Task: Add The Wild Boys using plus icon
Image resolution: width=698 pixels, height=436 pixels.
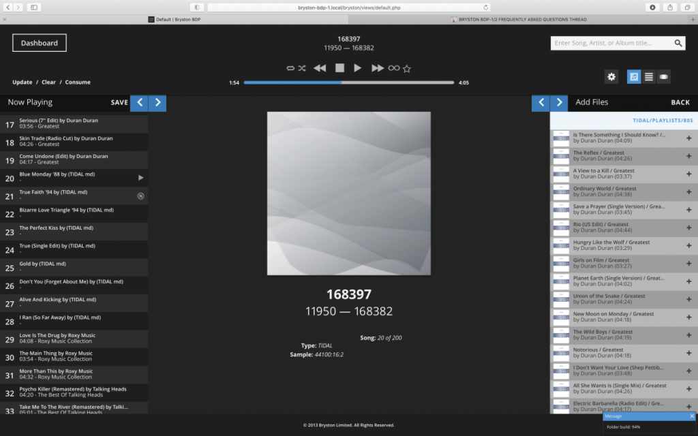Action: coord(688,335)
